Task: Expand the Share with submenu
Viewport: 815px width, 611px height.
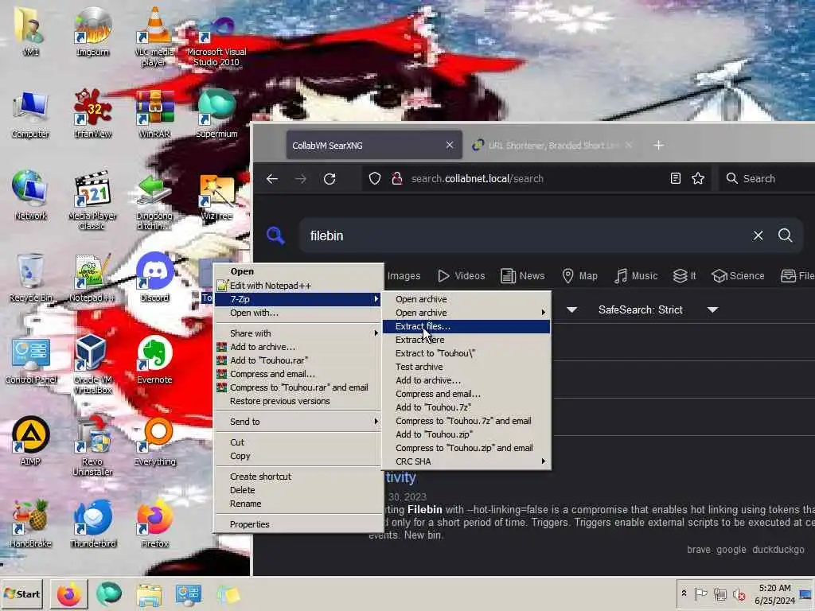Action: point(298,333)
